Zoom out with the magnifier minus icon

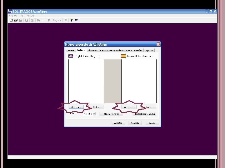pos(60,20)
